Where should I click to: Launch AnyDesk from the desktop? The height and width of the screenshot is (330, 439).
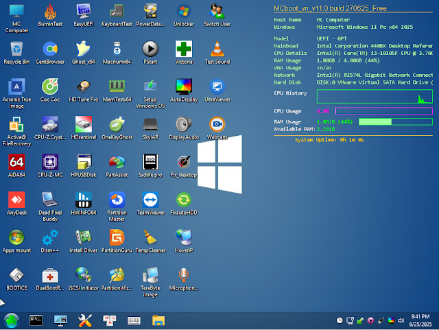coord(16,203)
